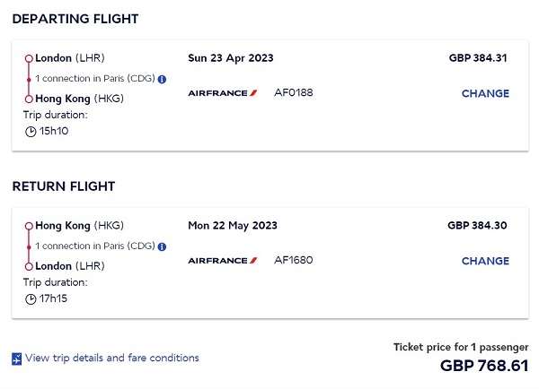Click return date Mon 22 May 2023
The height and width of the screenshot is (389, 539).
point(233,225)
